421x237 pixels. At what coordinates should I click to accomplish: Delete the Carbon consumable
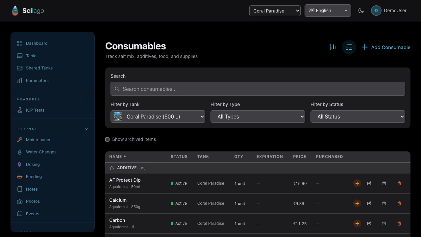coord(399,224)
